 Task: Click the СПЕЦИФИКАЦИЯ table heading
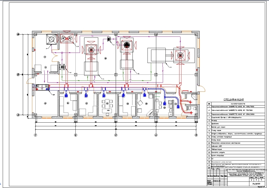tap(234, 99)
